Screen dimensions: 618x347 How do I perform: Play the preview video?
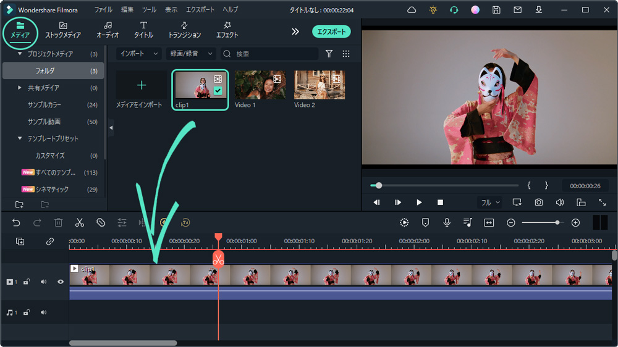[419, 202]
